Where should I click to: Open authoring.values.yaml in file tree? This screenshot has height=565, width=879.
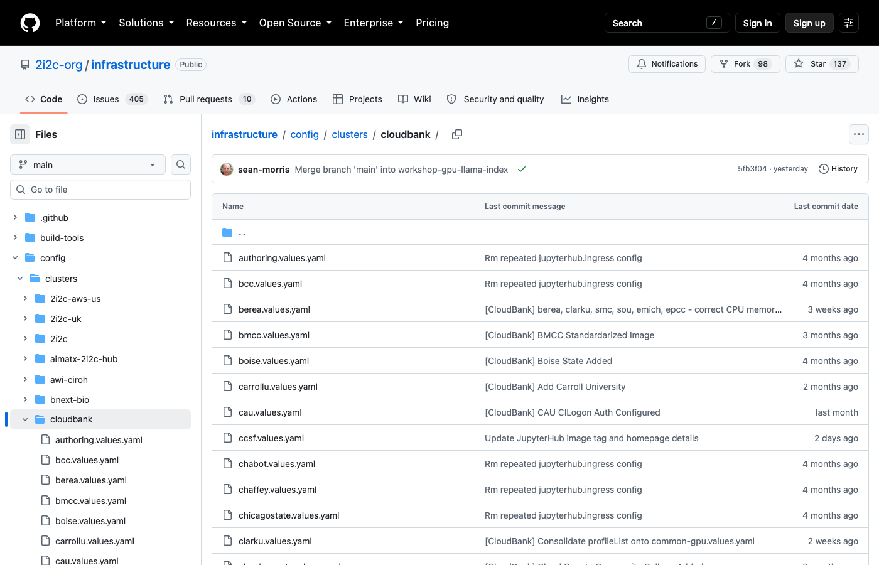click(x=99, y=440)
